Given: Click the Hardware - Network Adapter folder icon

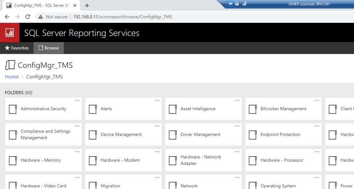Looking at the screenshot, I should pos(173,160).
